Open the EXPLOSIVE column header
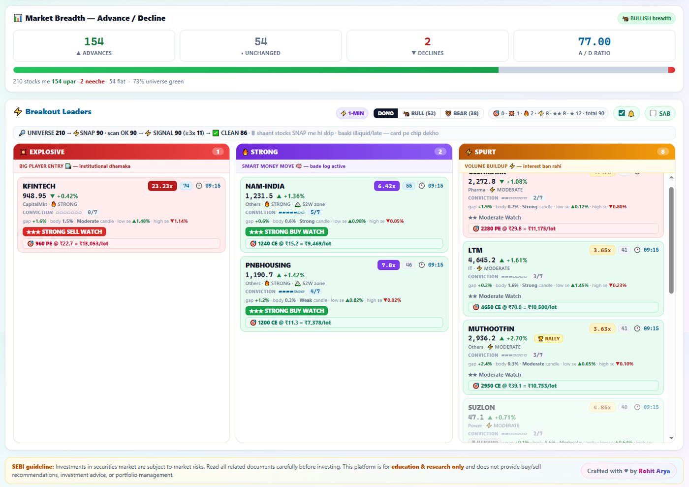Image resolution: width=689 pixels, height=487 pixels. pyautogui.click(x=122, y=152)
